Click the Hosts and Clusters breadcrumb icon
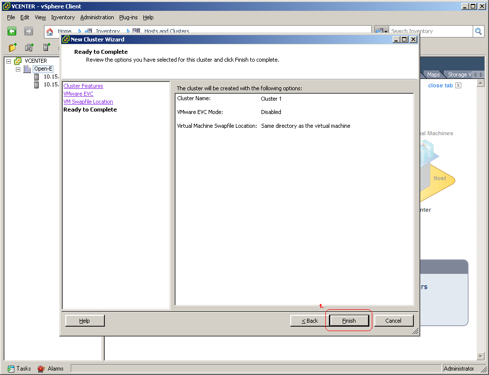The image size is (489, 375). click(136, 31)
